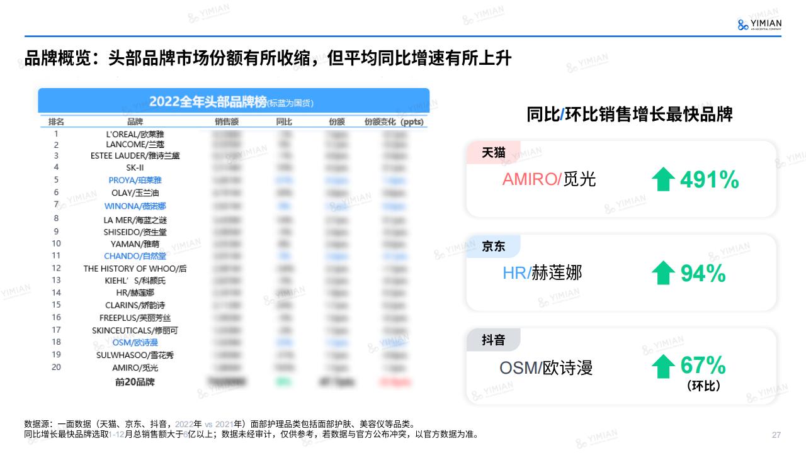Select the OSM/欧诗漫 row in the table
This screenshot has height=453, width=806.
[233, 342]
